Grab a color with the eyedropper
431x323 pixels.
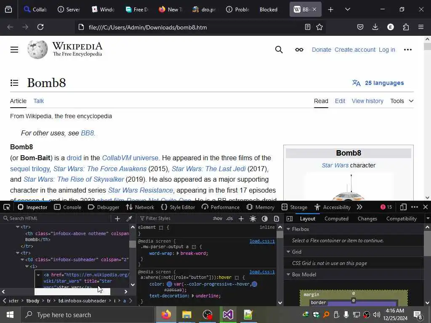tap(129, 219)
